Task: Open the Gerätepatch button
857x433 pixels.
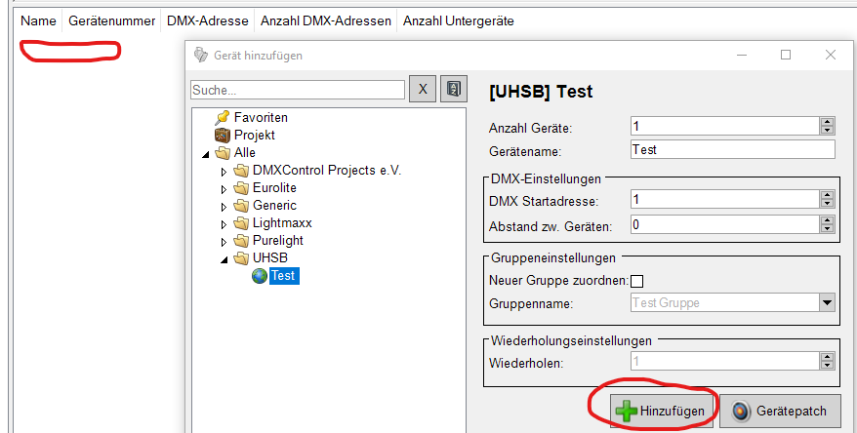Action: click(781, 412)
